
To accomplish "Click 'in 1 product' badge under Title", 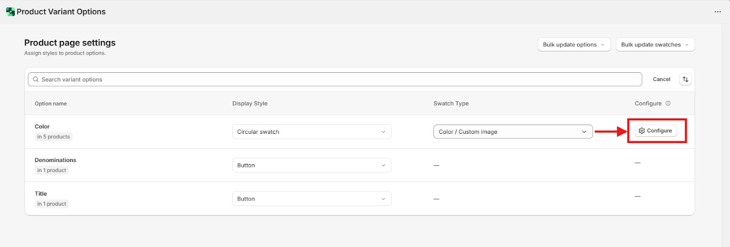I will coord(52,204).
